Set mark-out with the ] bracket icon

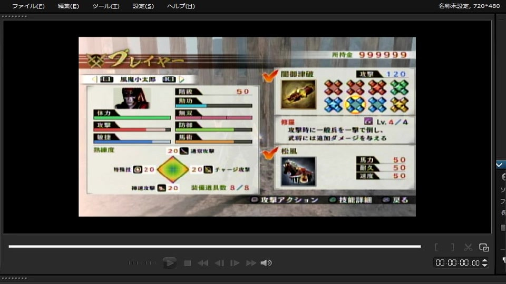[x=453, y=247]
